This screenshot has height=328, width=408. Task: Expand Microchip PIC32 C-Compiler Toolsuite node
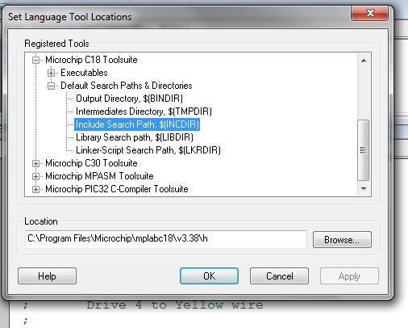click(x=35, y=189)
